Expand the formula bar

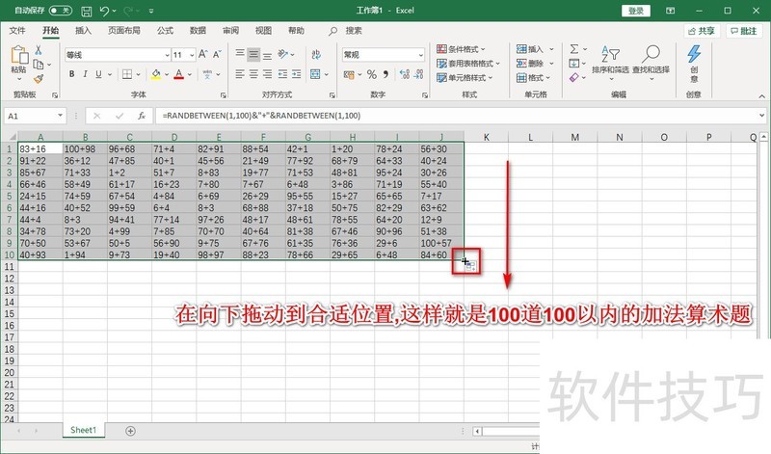click(x=761, y=116)
